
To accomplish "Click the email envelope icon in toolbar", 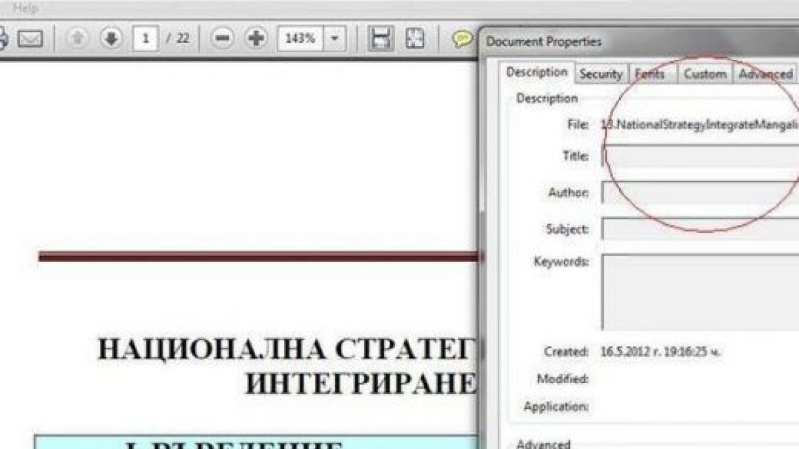I will pyautogui.click(x=29, y=39).
